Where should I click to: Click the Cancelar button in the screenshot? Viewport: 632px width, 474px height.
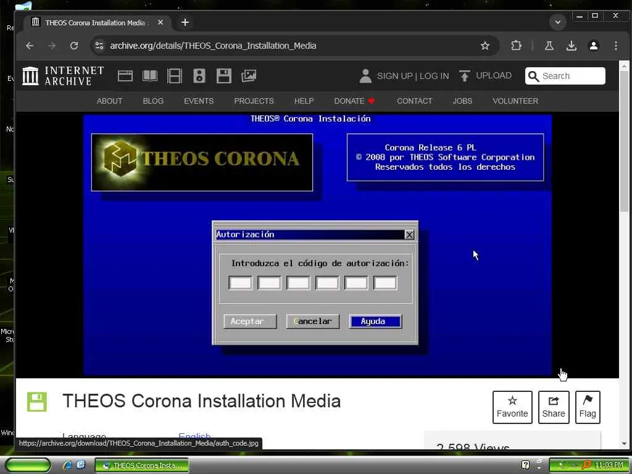(313, 322)
